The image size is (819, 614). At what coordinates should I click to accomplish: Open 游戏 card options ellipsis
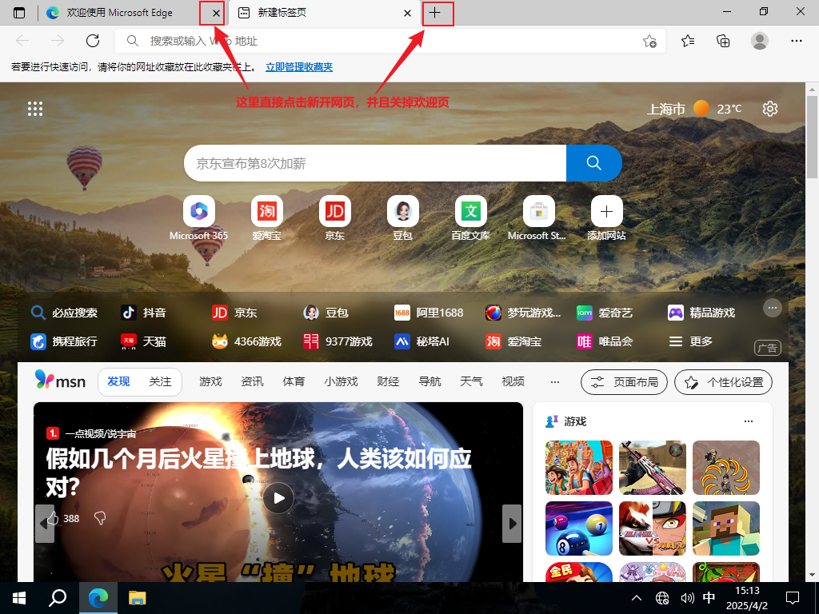pyautogui.click(x=749, y=421)
